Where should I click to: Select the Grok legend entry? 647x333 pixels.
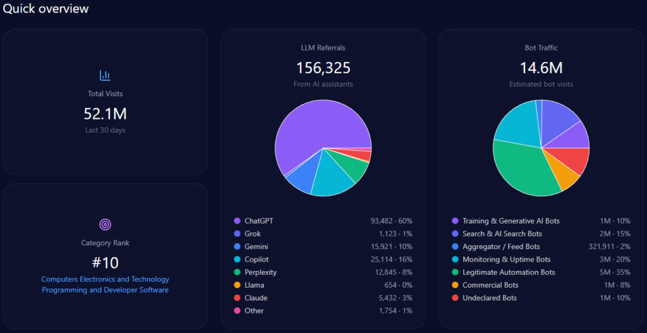(252, 234)
